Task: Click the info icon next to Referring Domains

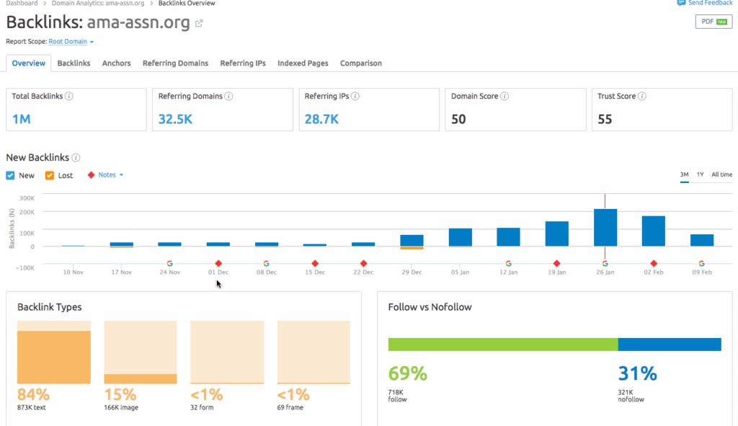Action: [x=228, y=96]
